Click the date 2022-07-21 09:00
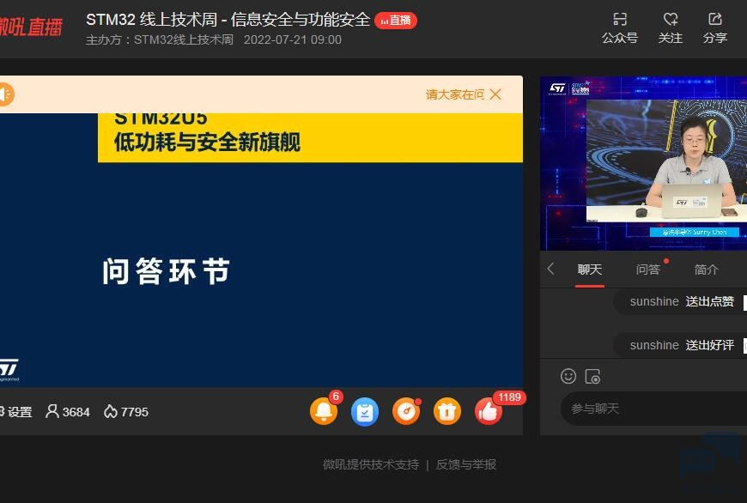The image size is (747, 503). pos(293,39)
